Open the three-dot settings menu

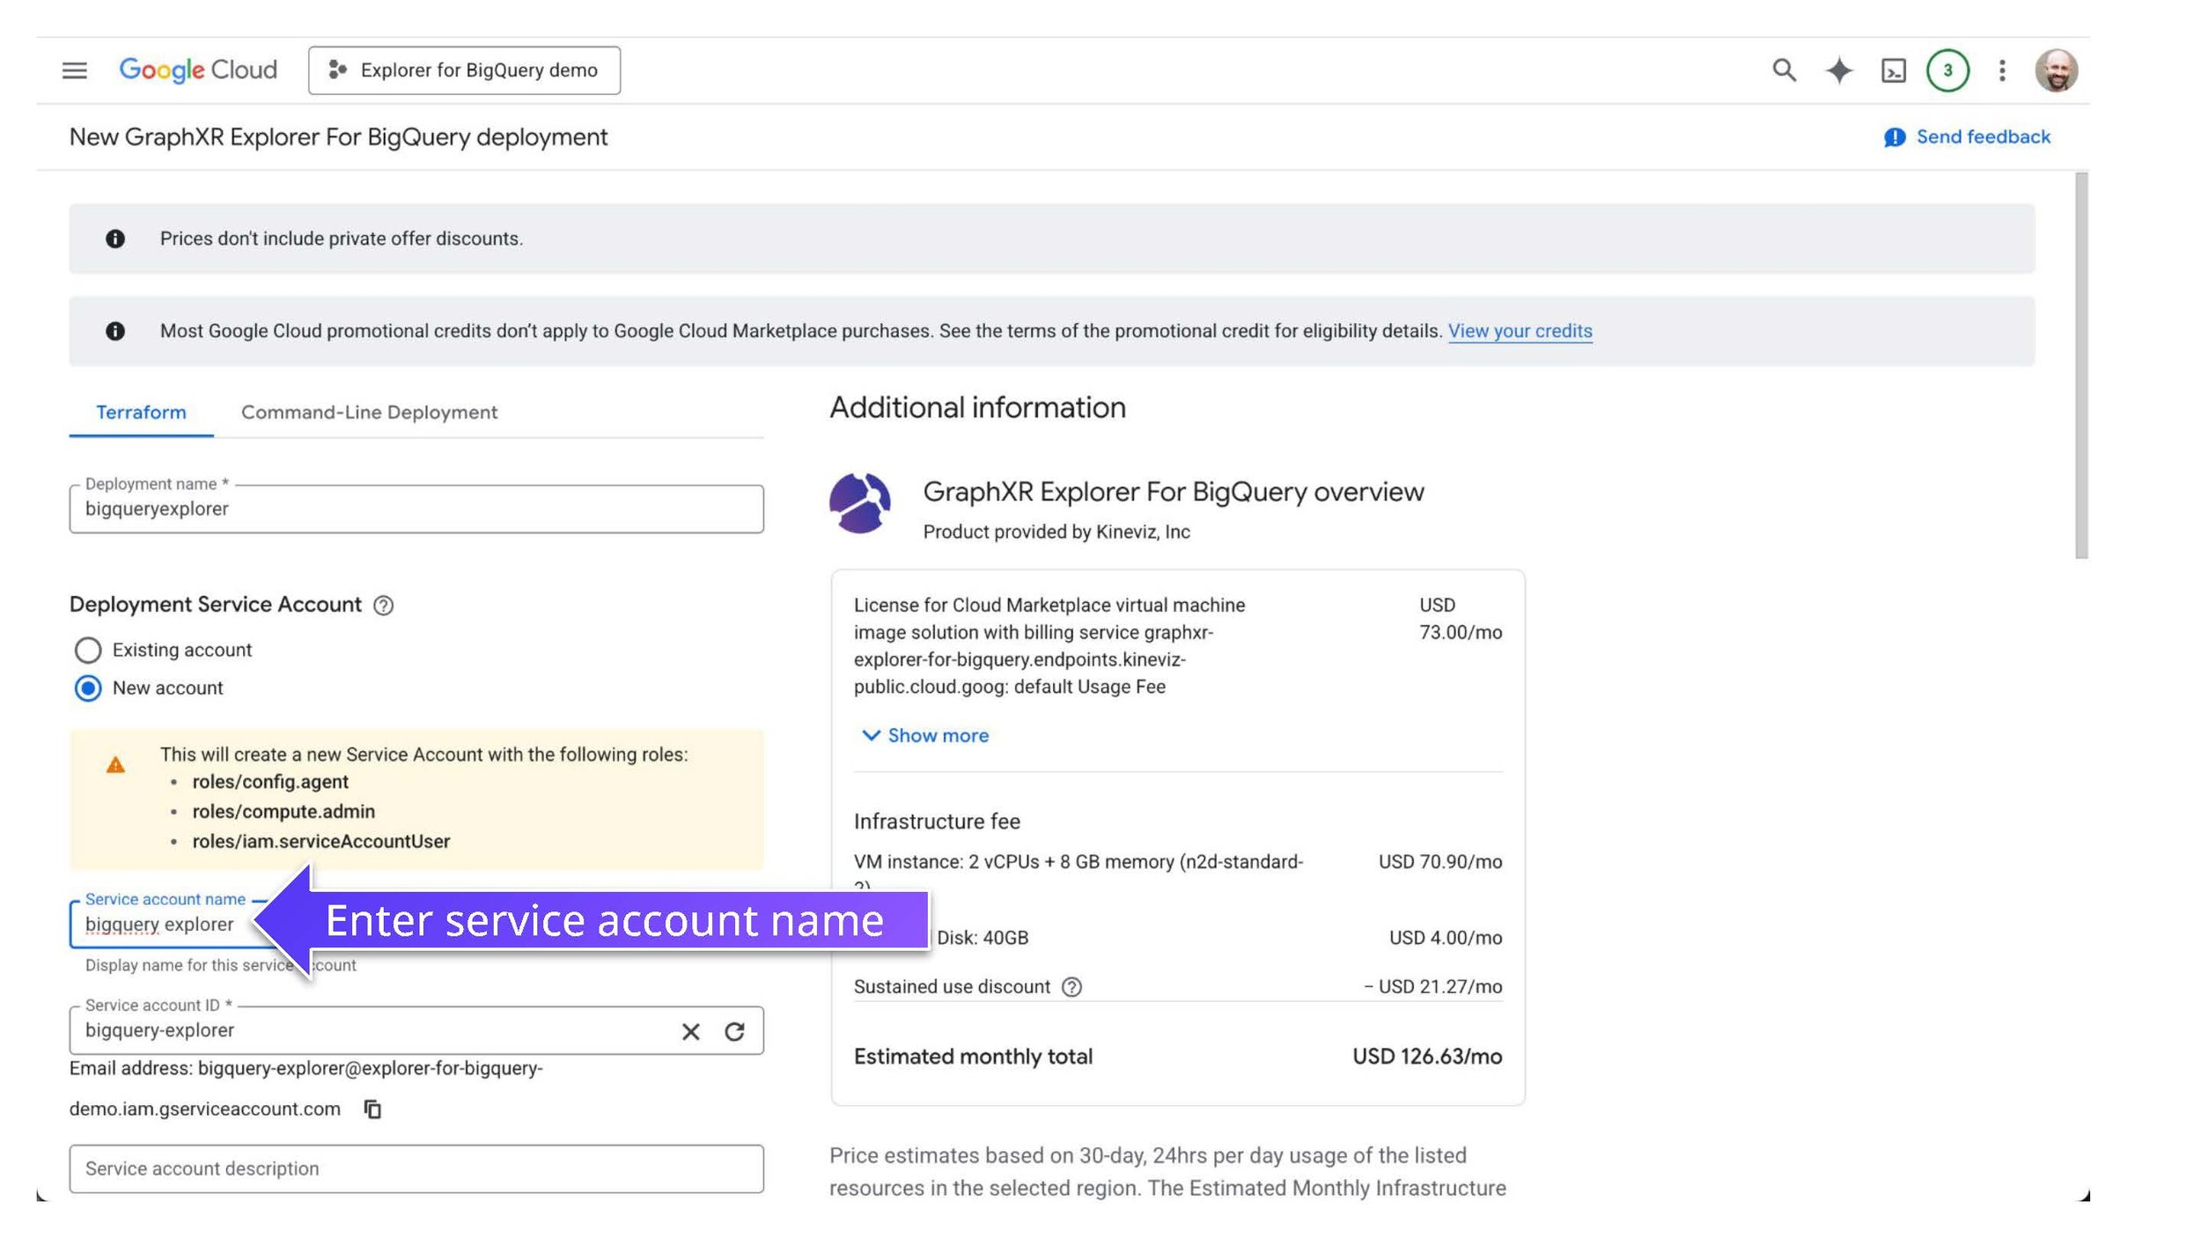tap(2002, 70)
